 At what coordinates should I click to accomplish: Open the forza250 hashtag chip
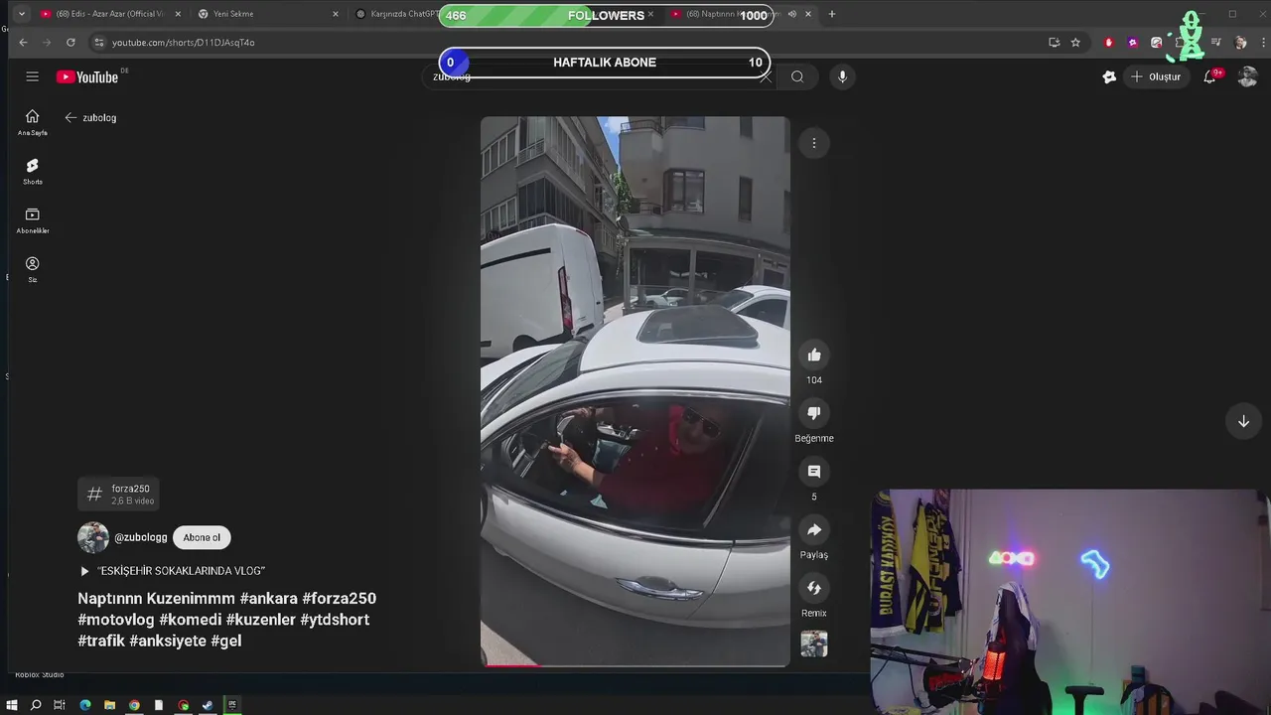118,494
